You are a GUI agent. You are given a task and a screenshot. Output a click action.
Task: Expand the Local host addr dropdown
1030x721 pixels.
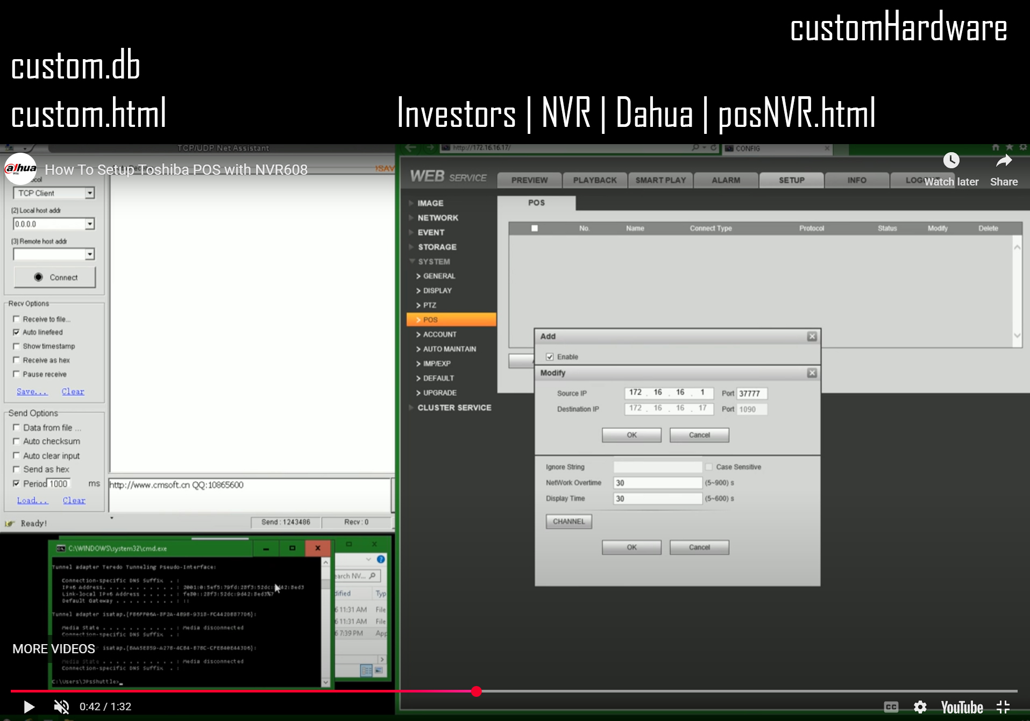coord(90,224)
